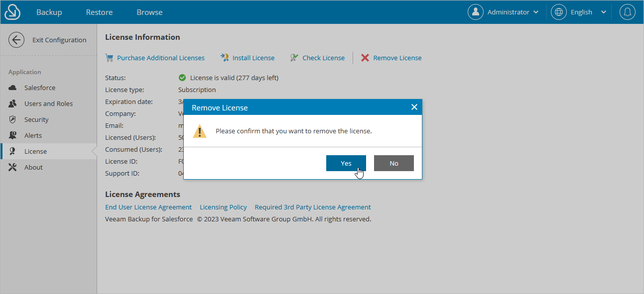Image resolution: width=644 pixels, height=294 pixels.
Task: Close the Remove License dialog
Action: (x=414, y=107)
